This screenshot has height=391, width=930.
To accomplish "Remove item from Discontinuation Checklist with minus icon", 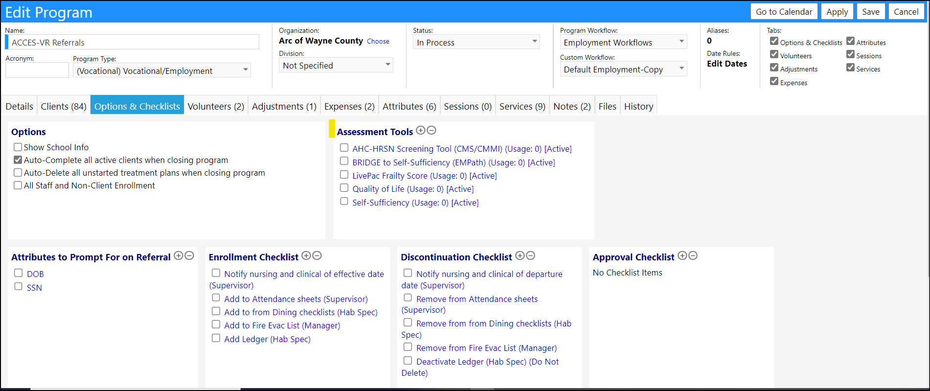I will [531, 255].
